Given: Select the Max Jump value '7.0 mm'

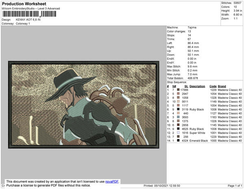Looking at the screenshot, I should (x=192, y=74).
